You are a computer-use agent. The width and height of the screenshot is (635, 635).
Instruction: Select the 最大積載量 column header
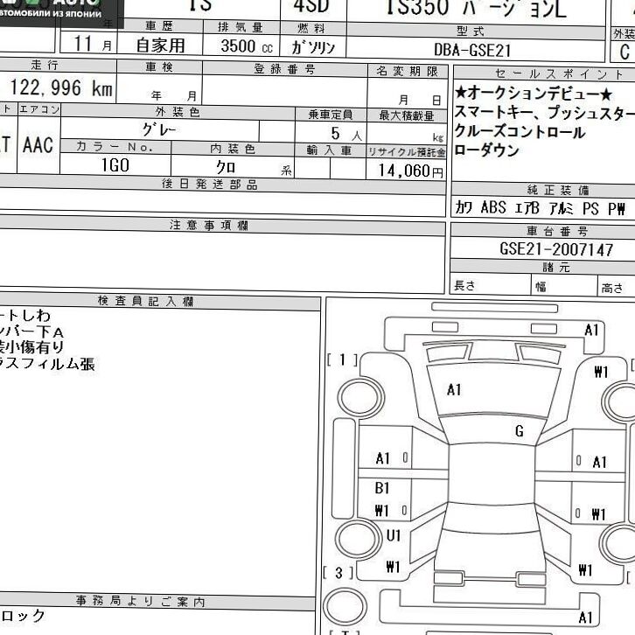coord(406,115)
